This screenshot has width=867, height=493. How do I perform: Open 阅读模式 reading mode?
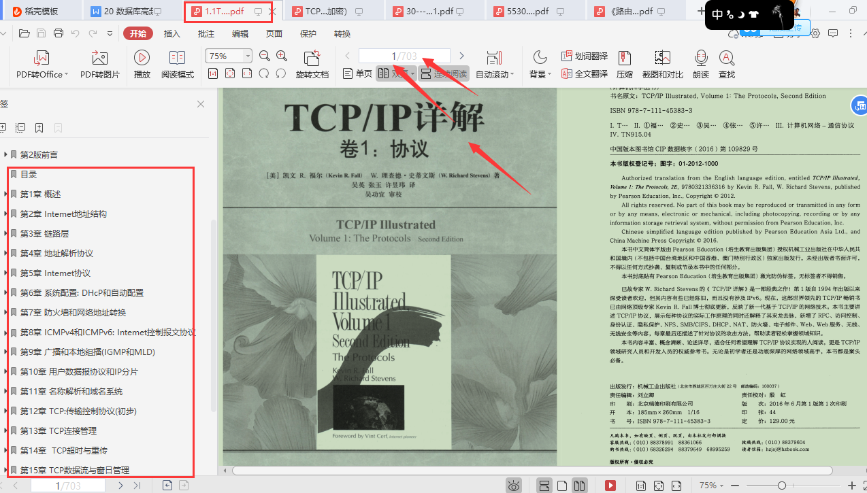tap(178, 65)
